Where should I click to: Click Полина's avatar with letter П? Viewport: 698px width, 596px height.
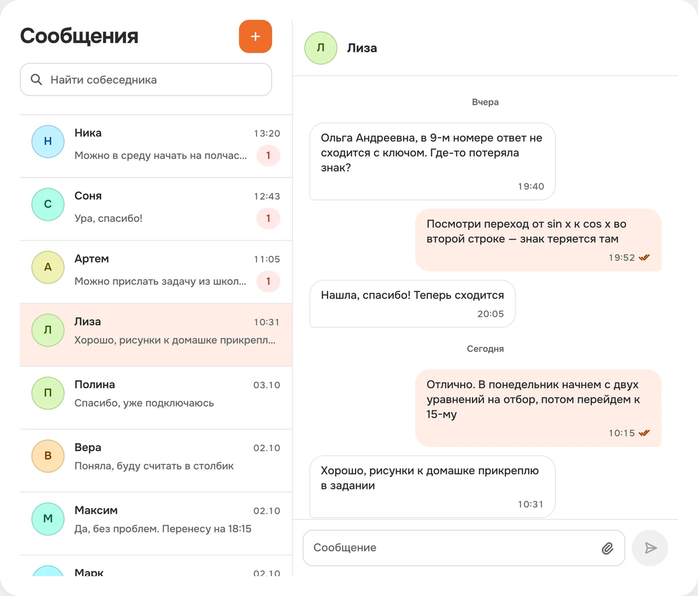pyautogui.click(x=48, y=393)
